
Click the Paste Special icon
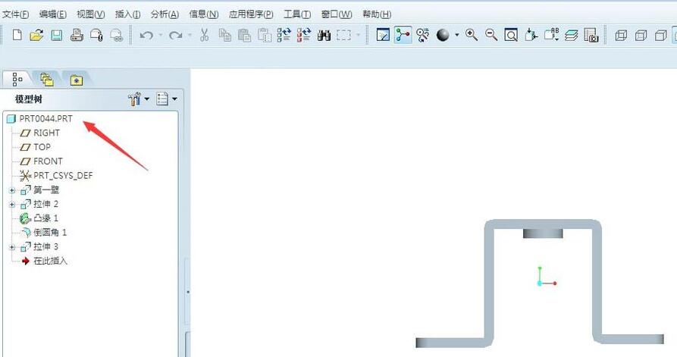point(265,35)
